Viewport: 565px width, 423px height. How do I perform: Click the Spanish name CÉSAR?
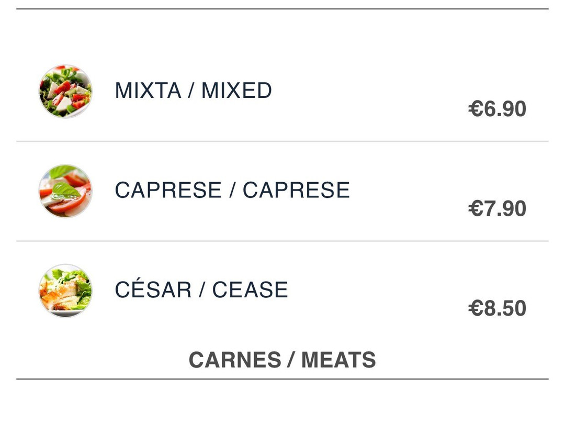point(153,288)
